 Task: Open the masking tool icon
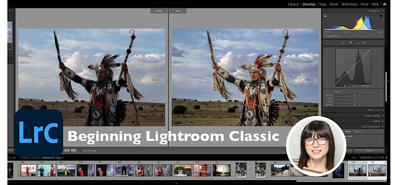[365, 43]
